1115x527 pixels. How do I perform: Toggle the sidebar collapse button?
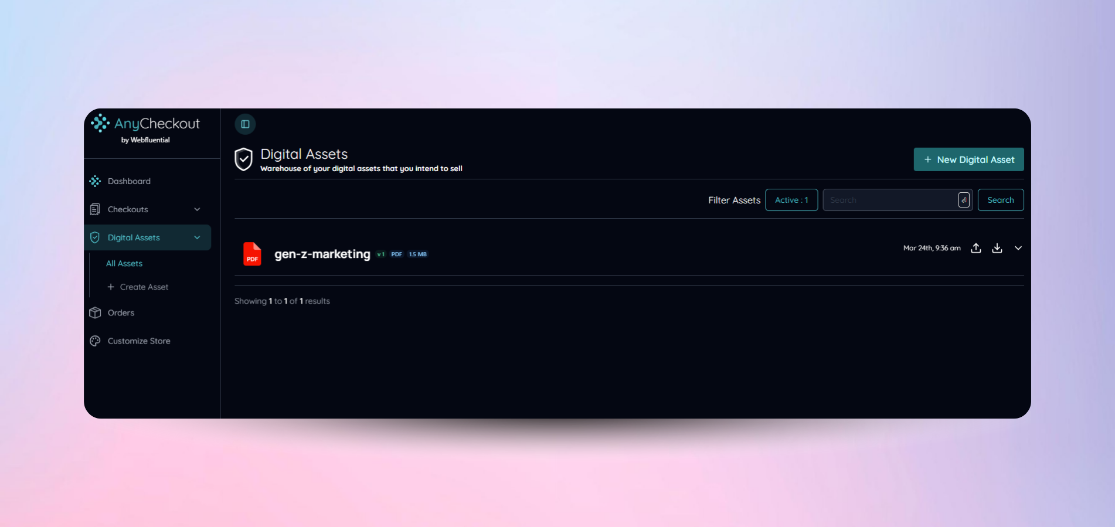(x=245, y=124)
